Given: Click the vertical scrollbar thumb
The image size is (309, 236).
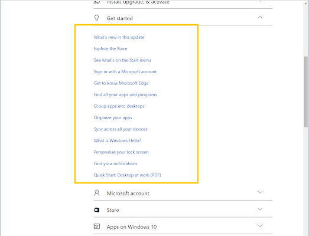Looking at the screenshot, I should pos(305,91).
